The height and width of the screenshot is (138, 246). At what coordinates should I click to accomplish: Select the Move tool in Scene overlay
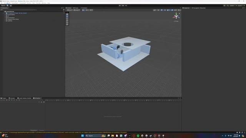[67, 16]
